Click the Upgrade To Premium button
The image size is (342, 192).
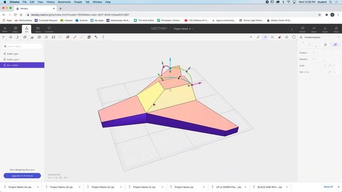22,175
